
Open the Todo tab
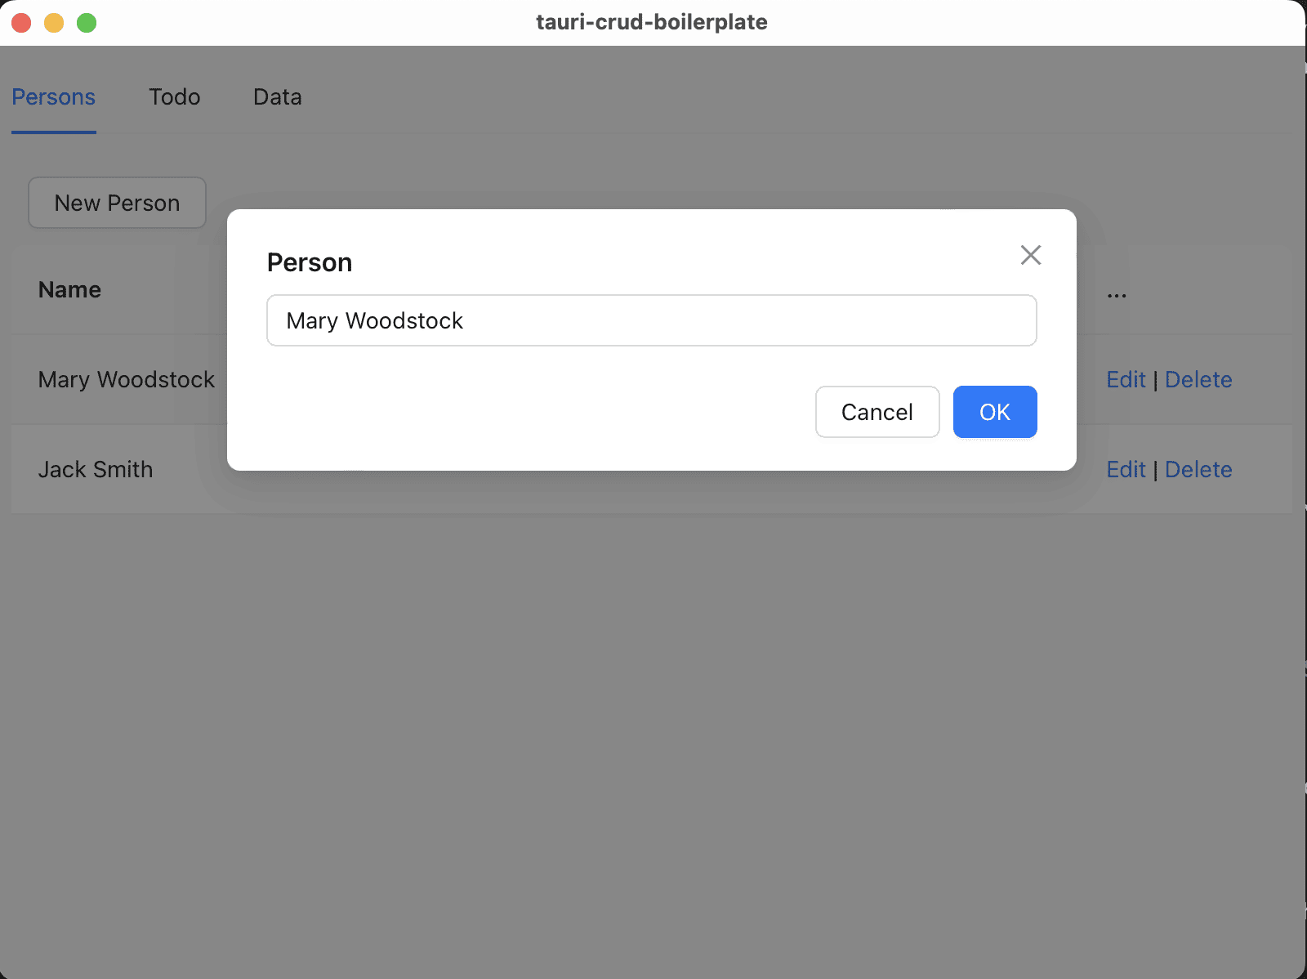point(174,97)
